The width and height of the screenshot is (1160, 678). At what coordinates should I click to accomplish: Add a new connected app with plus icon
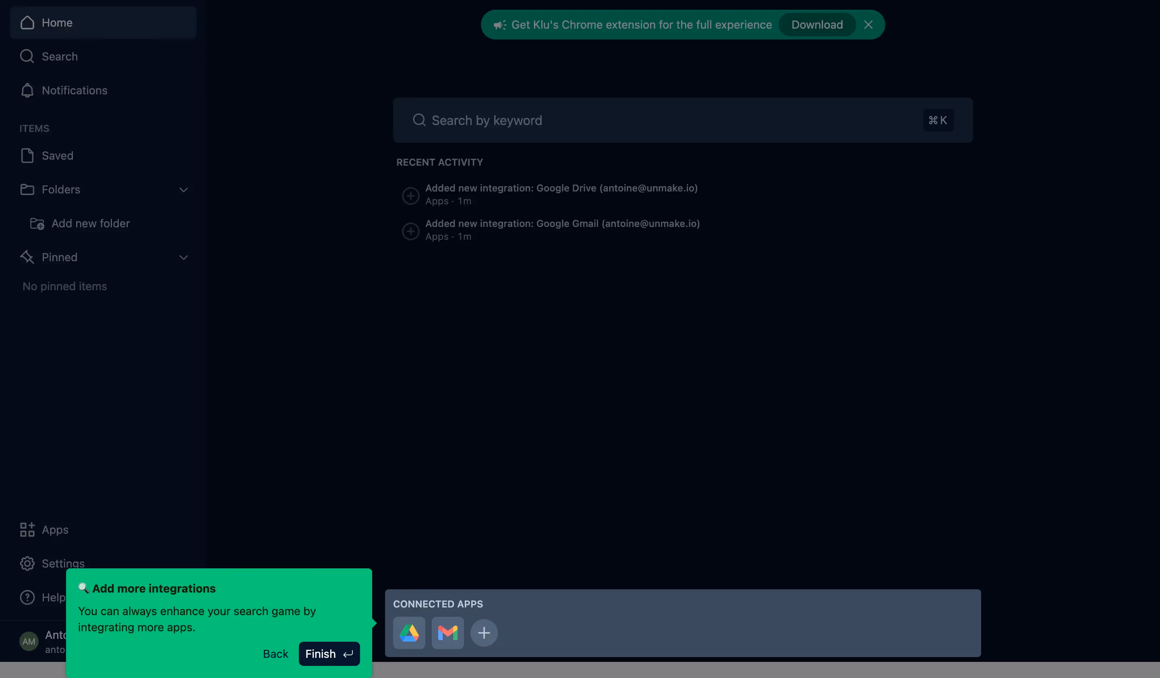[484, 633]
